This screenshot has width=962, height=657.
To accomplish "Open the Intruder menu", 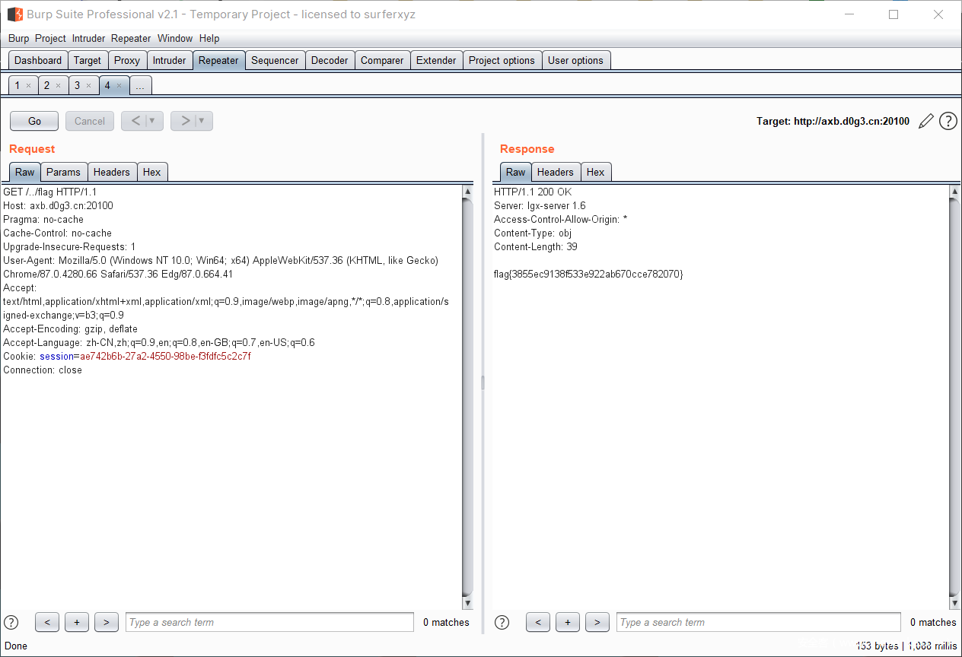I will (89, 38).
